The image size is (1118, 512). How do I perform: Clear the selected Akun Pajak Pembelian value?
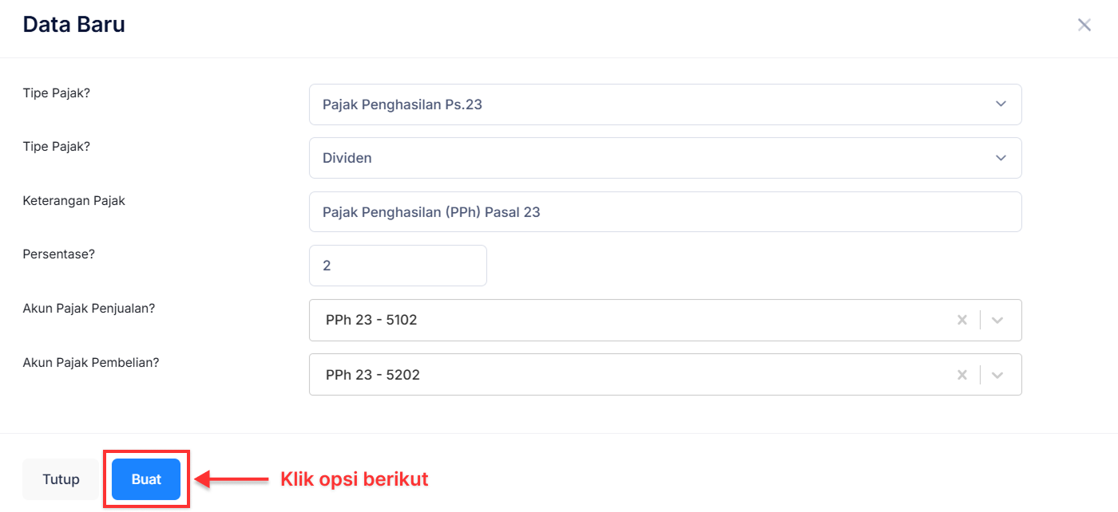point(962,374)
